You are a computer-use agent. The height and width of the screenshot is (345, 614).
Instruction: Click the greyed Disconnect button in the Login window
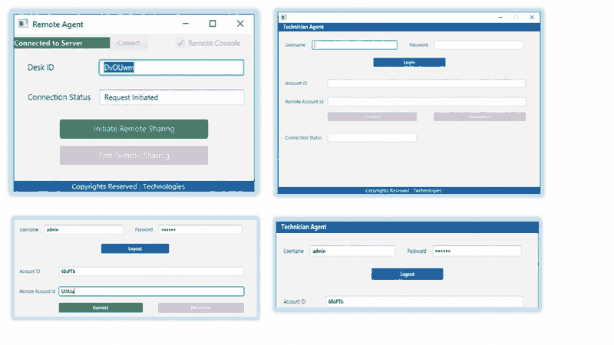480,117
